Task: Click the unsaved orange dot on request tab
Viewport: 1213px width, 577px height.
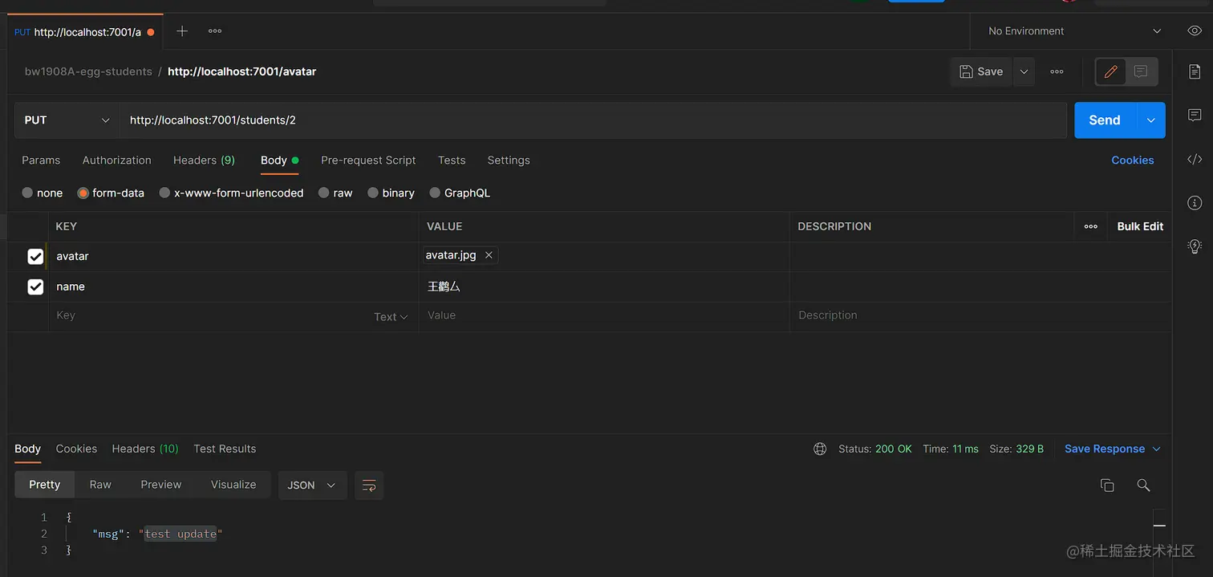Action: (151, 32)
